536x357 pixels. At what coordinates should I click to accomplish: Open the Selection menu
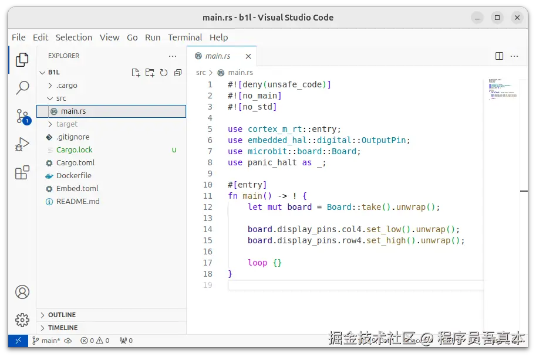tap(74, 37)
